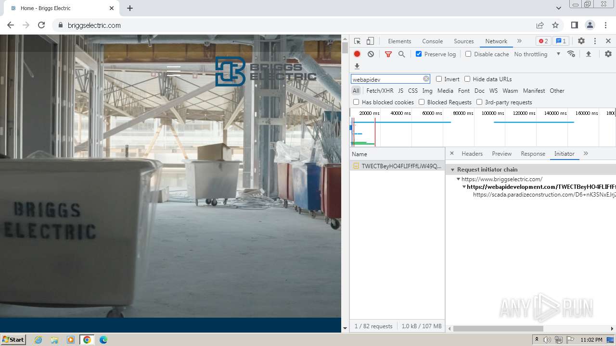This screenshot has height=346, width=616.
Task: Toggle Preserve log checkbox
Action: tap(419, 54)
